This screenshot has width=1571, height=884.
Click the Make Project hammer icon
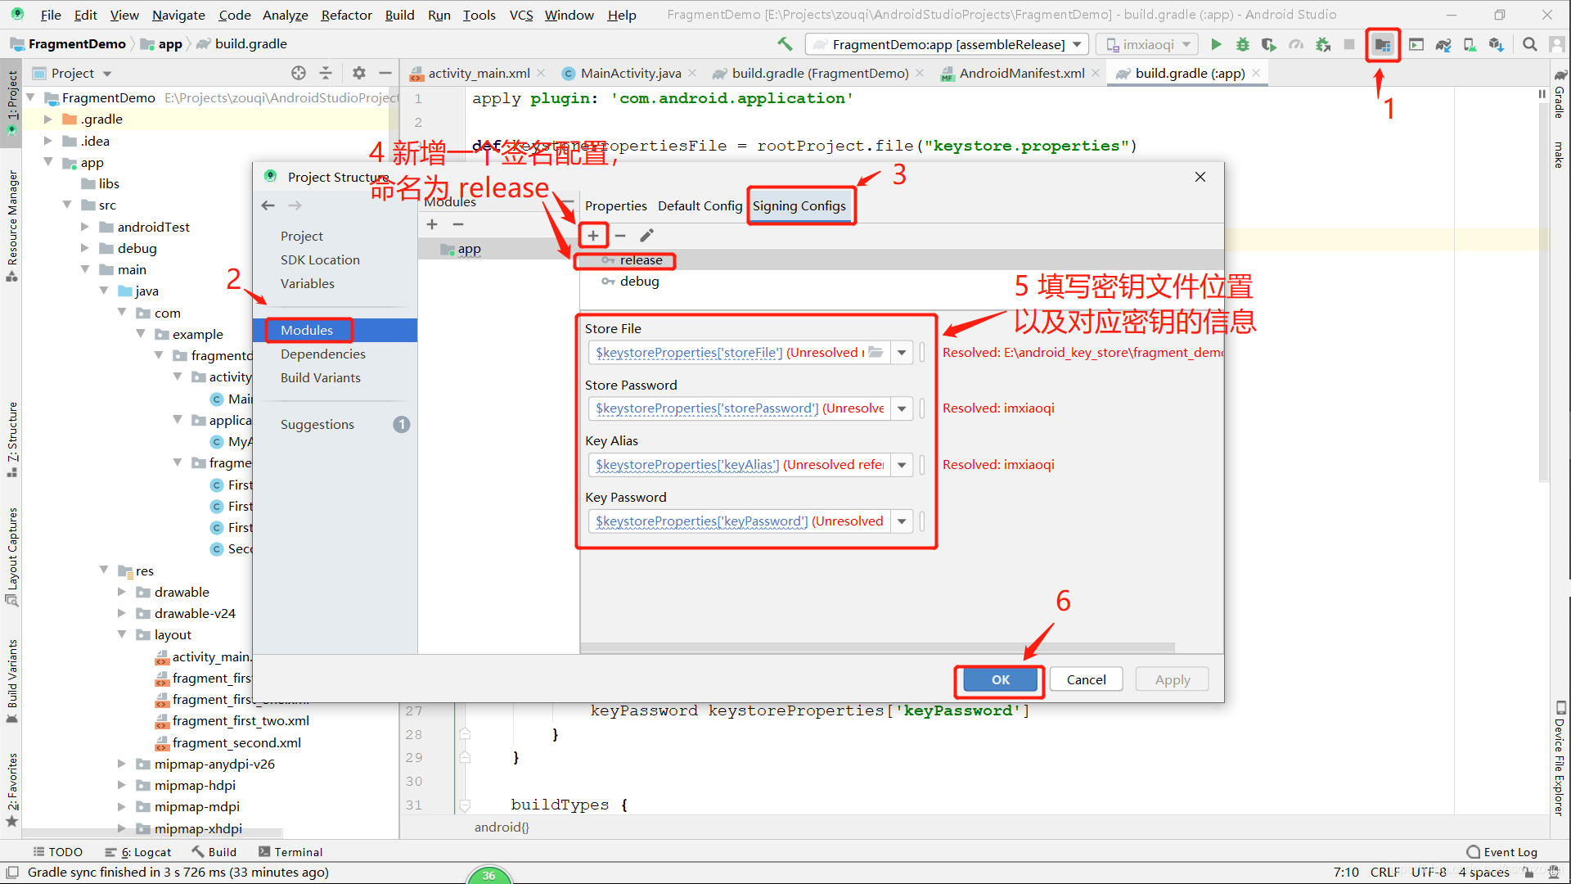coord(785,44)
